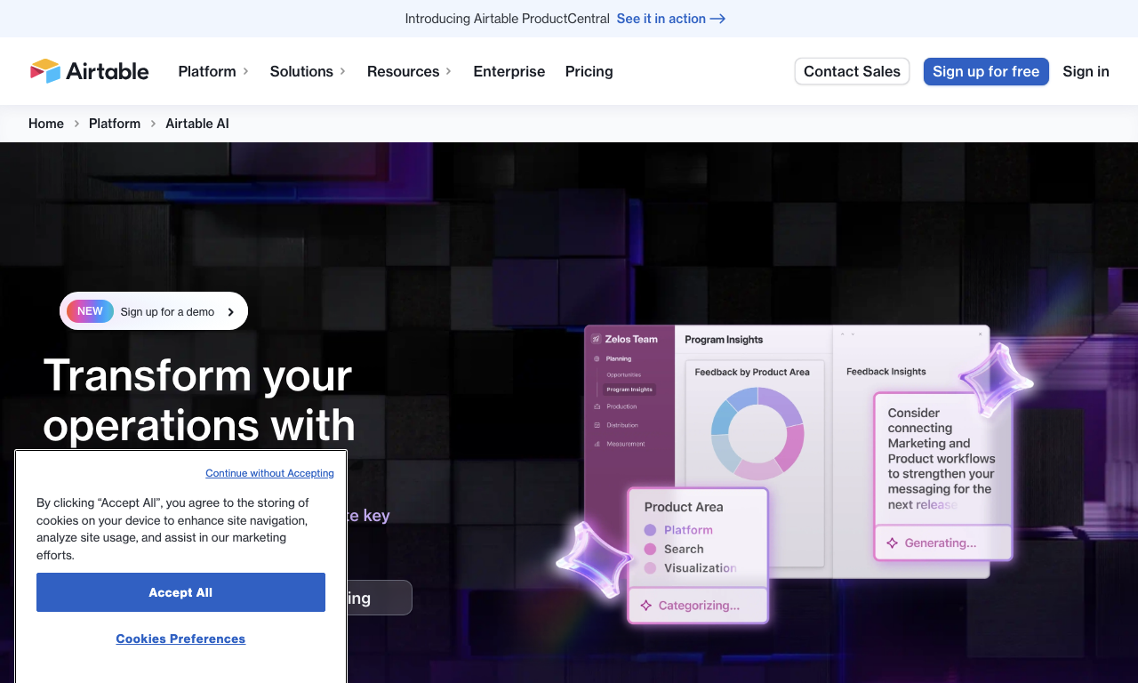This screenshot has height=683, width=1138.
Task: Click the Contact Sales button
Action: pyautogui.click(x=852, y=71)
